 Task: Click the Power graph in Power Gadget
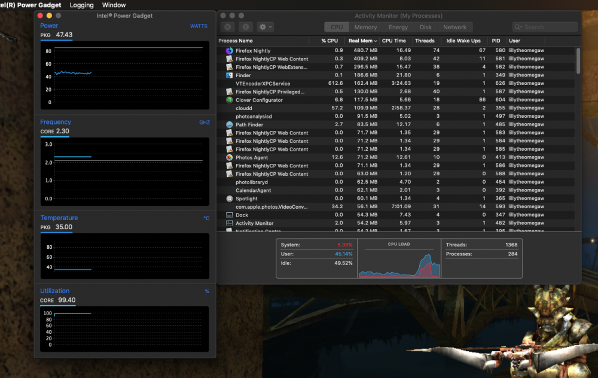coord(125,75)
